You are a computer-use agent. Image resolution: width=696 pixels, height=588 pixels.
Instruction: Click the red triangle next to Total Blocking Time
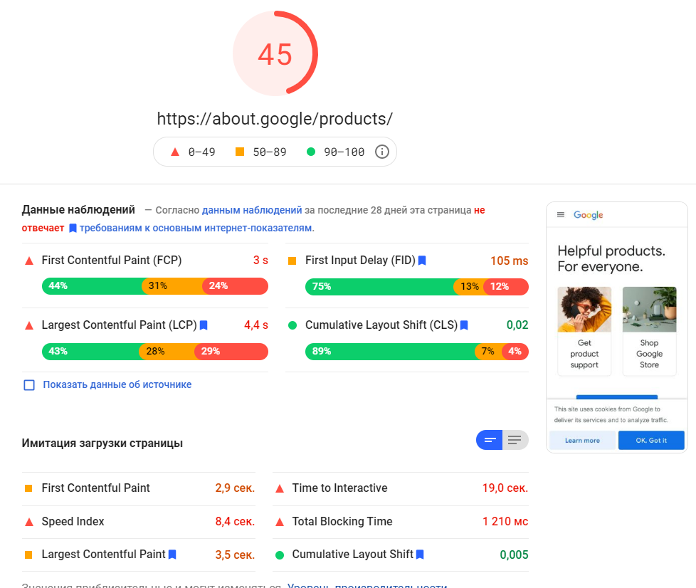(280, 522)
